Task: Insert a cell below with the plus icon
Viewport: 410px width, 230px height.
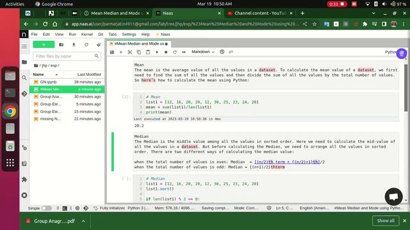Action: (x=121, y=52)
